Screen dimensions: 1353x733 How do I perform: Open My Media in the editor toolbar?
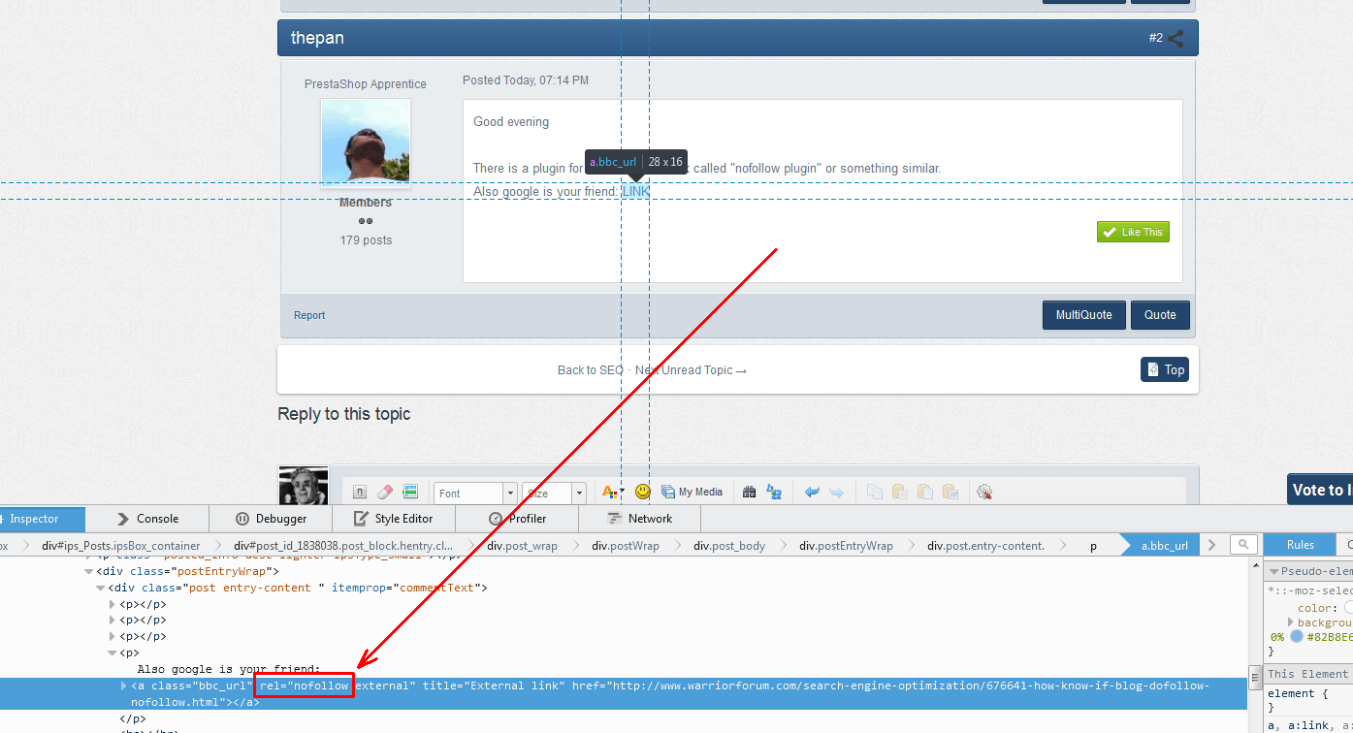pyautogui.click(x=692, y=493)
